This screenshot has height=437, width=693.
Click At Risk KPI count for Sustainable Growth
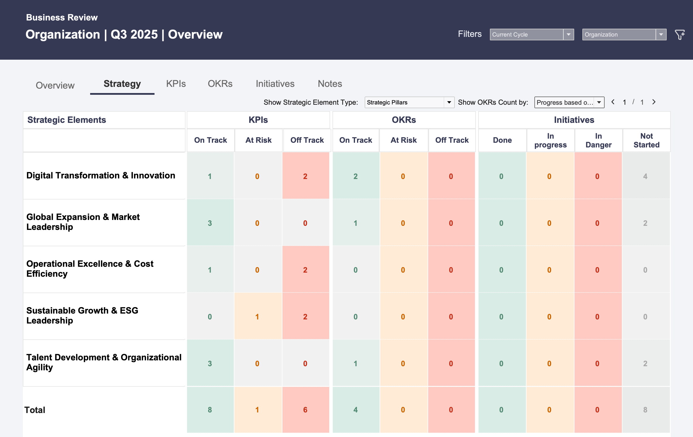tap(258, 316)
